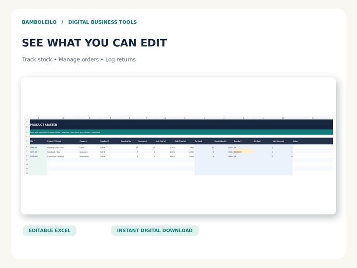This screenshot has width=357, height=268.
Task: Click the teal instruction row 'Enter your own products below'
Action: (181, 132)
